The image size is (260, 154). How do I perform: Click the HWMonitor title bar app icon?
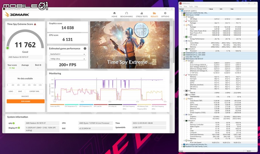tap(181, 3)
